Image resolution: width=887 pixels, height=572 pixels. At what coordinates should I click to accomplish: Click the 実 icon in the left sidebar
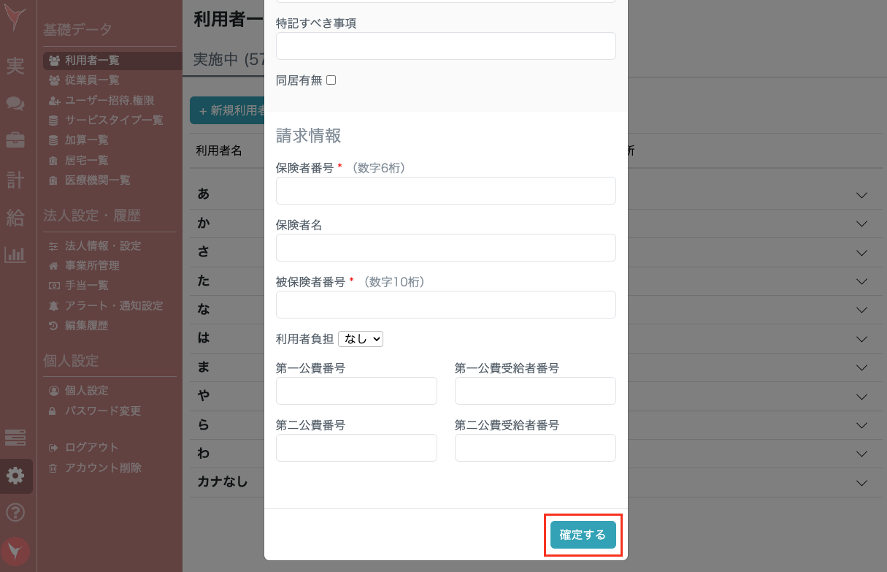[x=16, y=66]
